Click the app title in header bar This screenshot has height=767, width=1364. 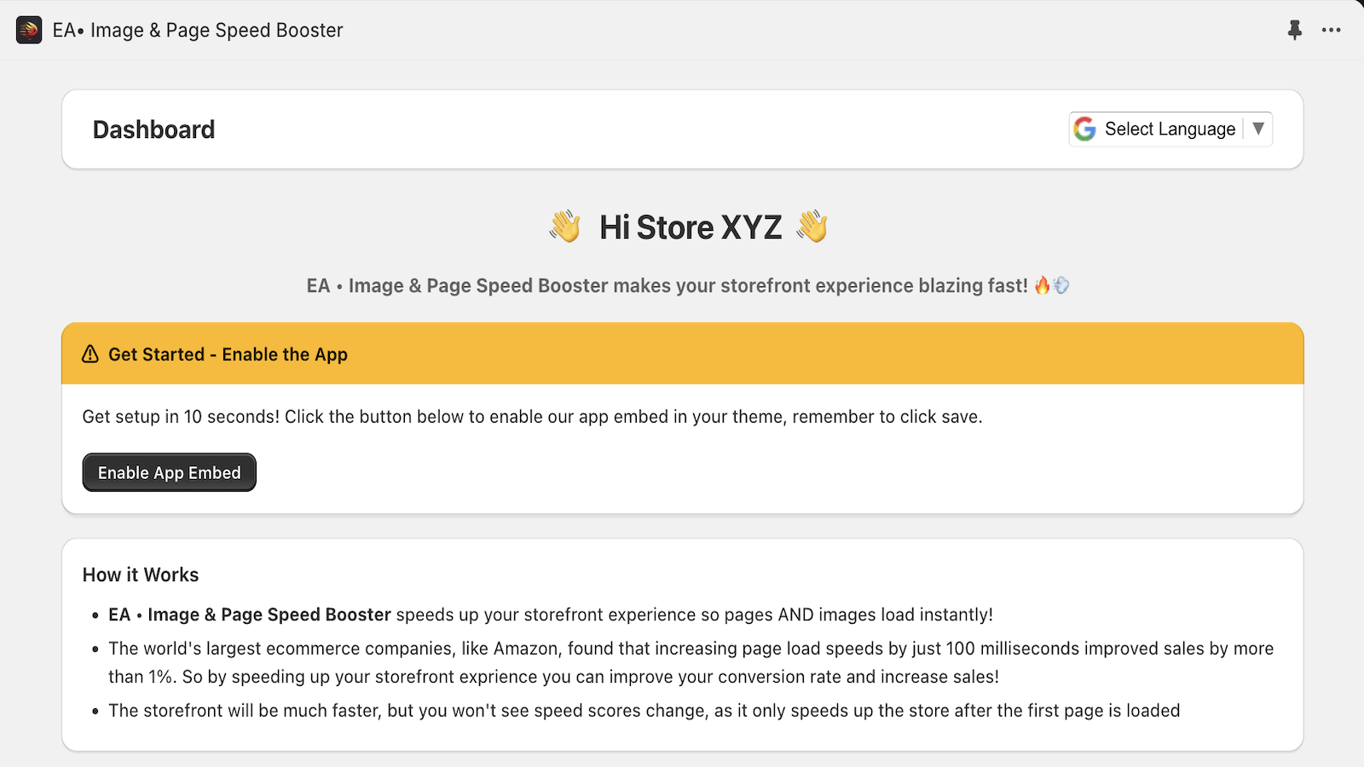[x=198, y=31]
